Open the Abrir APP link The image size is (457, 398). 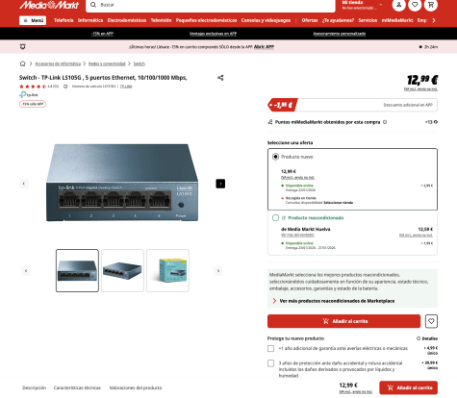[x=264, y=47]
